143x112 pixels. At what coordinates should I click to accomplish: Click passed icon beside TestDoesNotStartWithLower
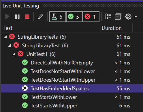(x=25, y=71)
